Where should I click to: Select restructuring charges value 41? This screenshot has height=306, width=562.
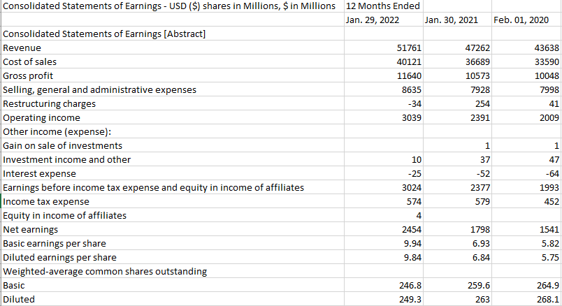point(554,104)
